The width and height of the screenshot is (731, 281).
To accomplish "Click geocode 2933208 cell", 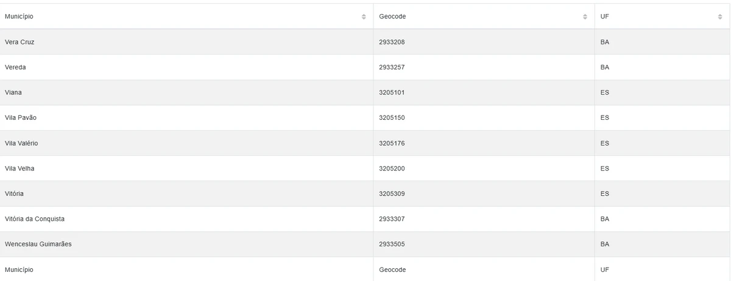I will pyautogui.click(x=392, y=42).
